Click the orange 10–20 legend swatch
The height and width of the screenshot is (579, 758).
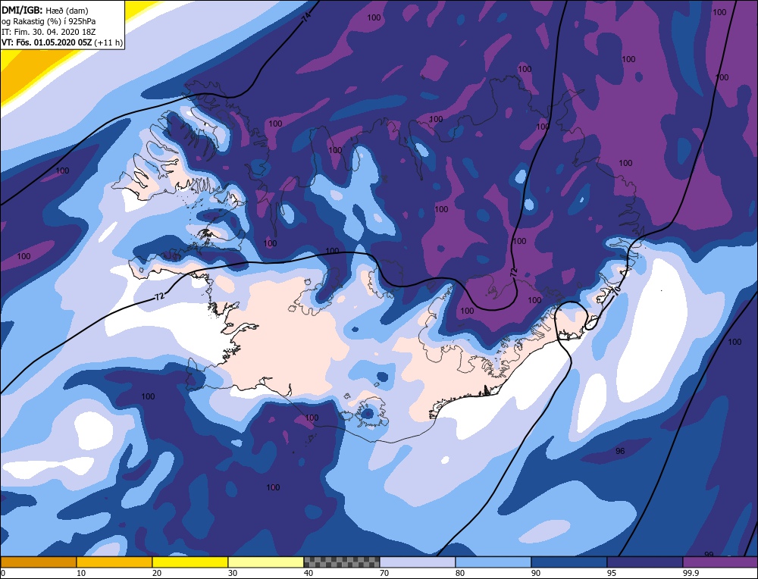(114, 562)
